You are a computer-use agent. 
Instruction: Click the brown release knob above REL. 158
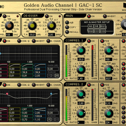click(9, 26)
